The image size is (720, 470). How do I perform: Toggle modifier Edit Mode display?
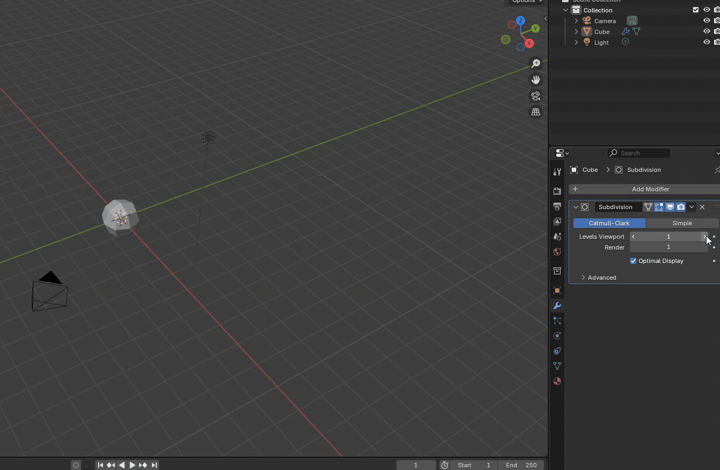pos(659,207)
